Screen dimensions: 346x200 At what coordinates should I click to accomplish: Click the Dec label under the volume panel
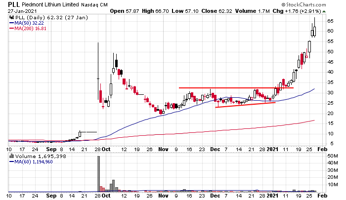coord(215,196)
